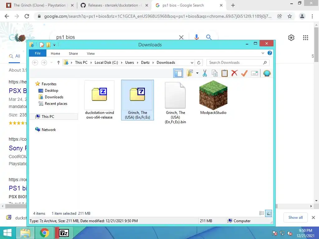
Task: Open Google settings gear
Action: [291, 38]
